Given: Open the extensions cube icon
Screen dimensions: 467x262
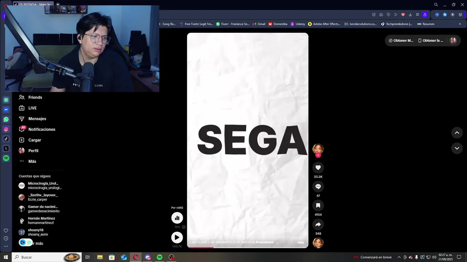Looking at the screenshot, I should (460, 15).
